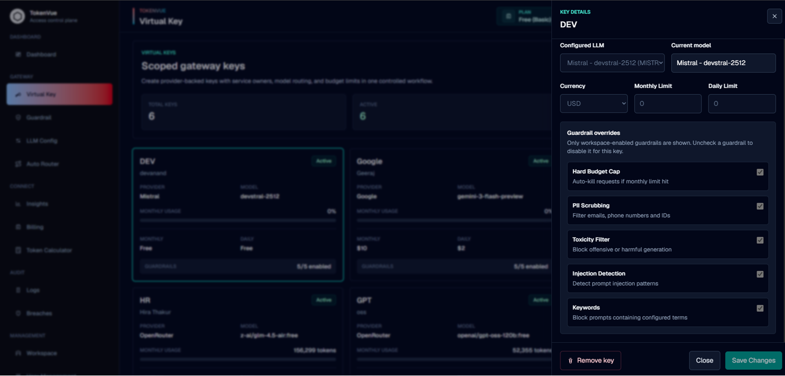Click the Insights chart icon

[18, 204]
